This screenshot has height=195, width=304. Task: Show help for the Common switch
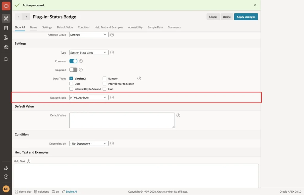(x=81, y=61)
